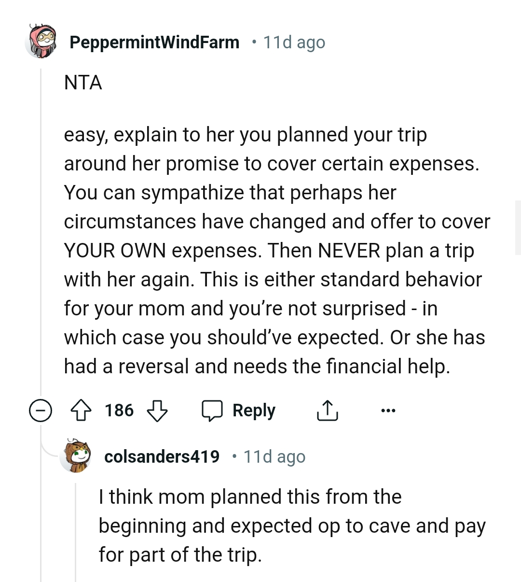Open PeppermintWindFarm's profile
The image size is (521, 582).
(x=154, y=42)
